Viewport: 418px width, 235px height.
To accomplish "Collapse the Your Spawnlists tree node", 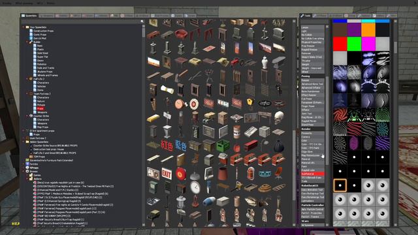I will pos(24,27).
